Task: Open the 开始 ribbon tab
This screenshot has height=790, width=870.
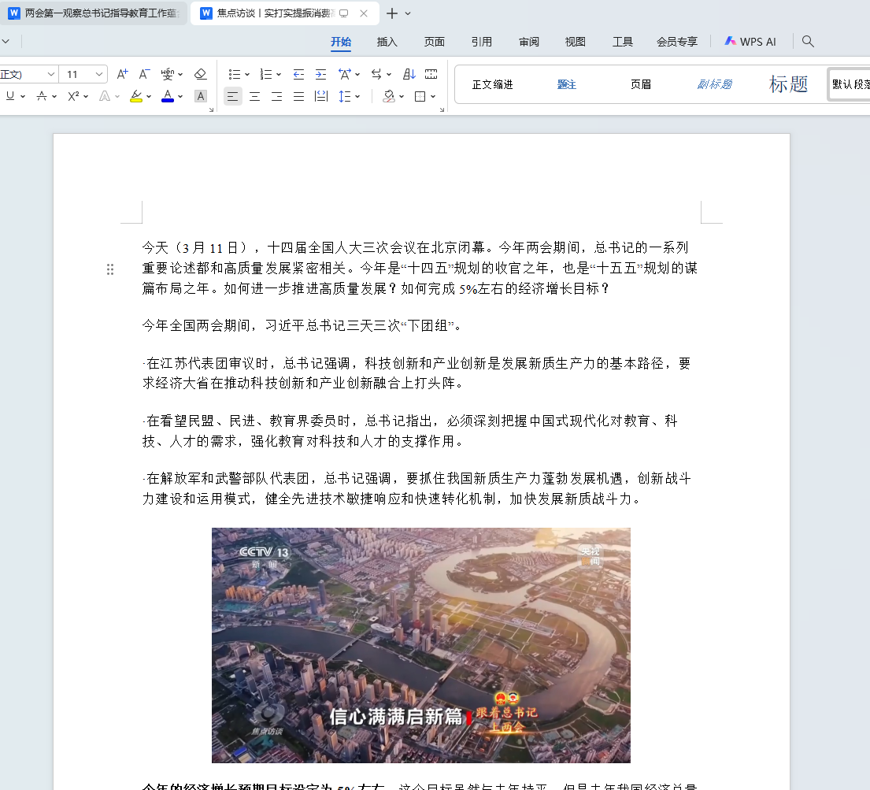Action: pos(341,42)
